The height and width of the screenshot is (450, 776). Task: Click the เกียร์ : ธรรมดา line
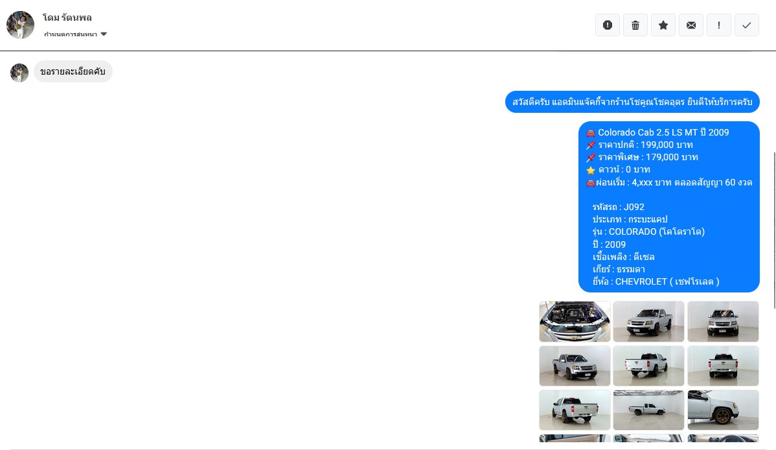(619, 269)
